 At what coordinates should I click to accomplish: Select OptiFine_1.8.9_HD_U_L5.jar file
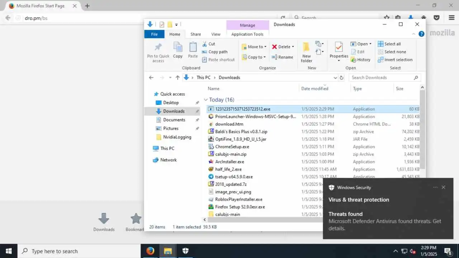point(313,139)
